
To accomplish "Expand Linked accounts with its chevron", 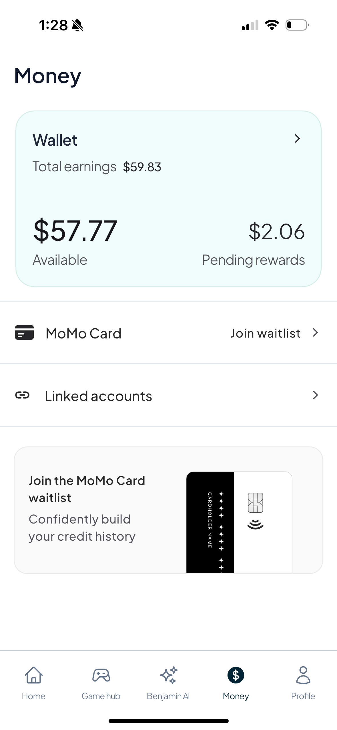I will 315,395.
